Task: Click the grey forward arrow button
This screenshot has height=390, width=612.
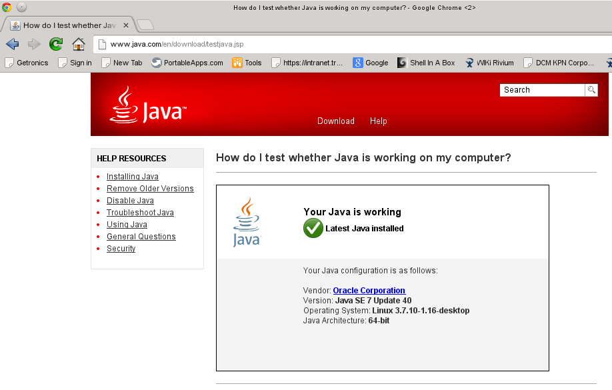Action: pos(35,44)
